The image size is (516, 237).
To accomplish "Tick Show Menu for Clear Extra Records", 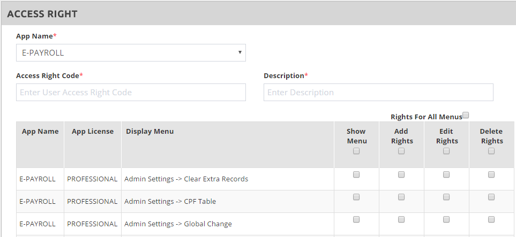I will 356,175.
